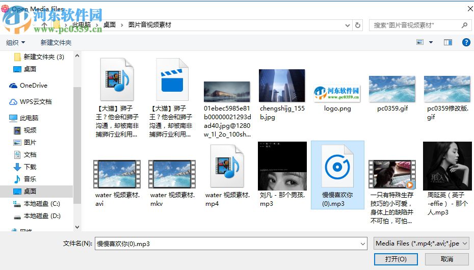Select the 慢慢喜欢你(0).mp3 file icon
This screenshot has width=474, height=270.
point(337,166)
